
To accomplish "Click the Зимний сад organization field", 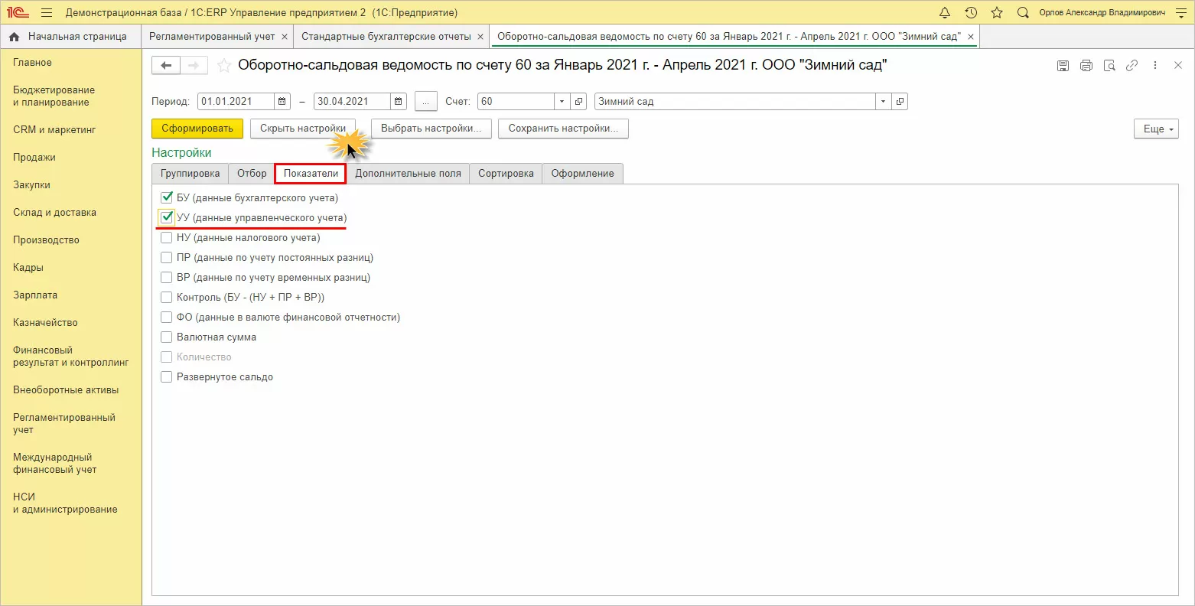I will click(x=735, y=101).
